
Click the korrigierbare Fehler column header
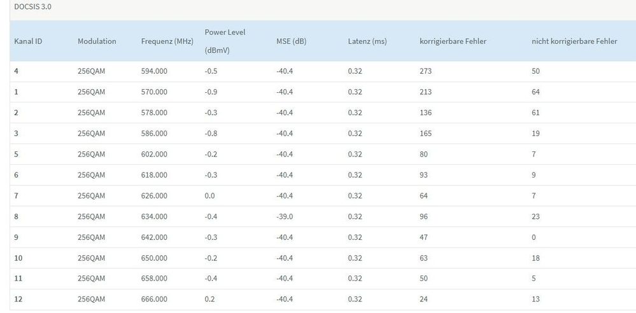(x=453, y=41)
